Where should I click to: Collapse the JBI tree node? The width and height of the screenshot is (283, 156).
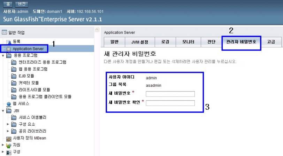click(x=3, y=111)
